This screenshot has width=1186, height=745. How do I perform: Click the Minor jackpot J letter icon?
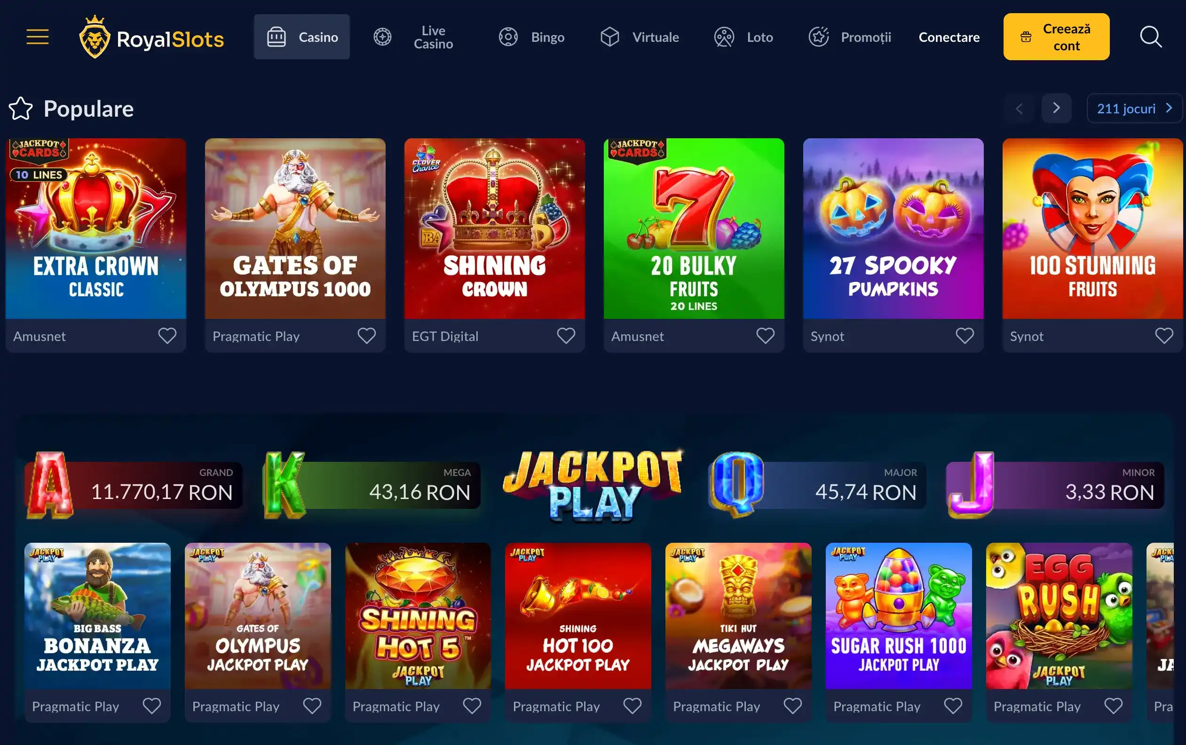[971, 485]
